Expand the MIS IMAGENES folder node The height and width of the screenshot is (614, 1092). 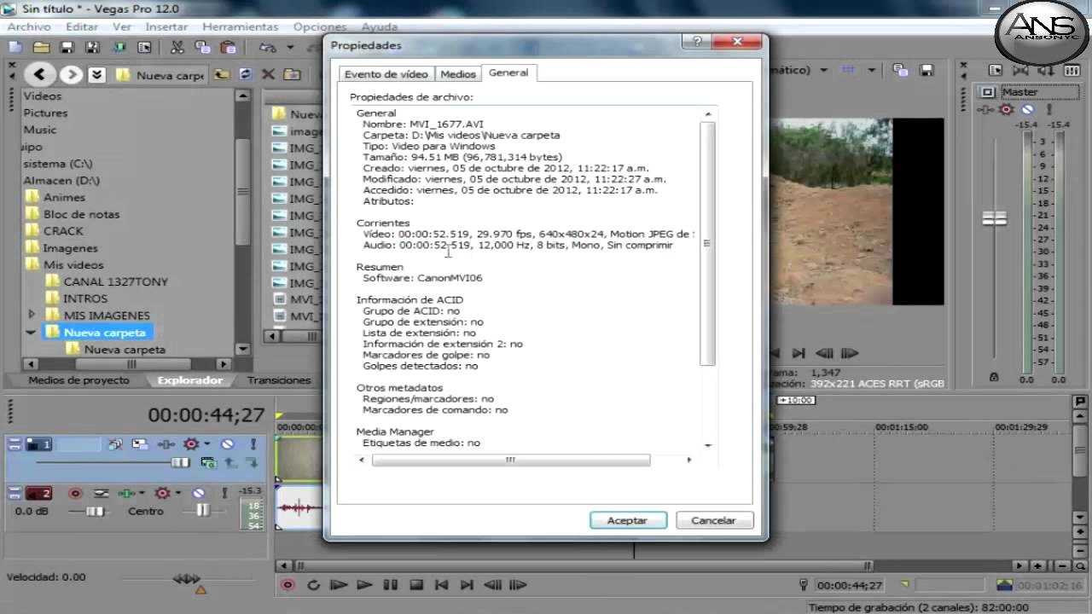pos(32,316)
